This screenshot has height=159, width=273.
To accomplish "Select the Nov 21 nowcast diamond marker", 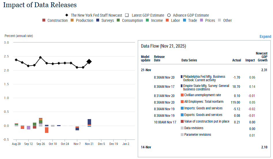I will coord(89,61).
